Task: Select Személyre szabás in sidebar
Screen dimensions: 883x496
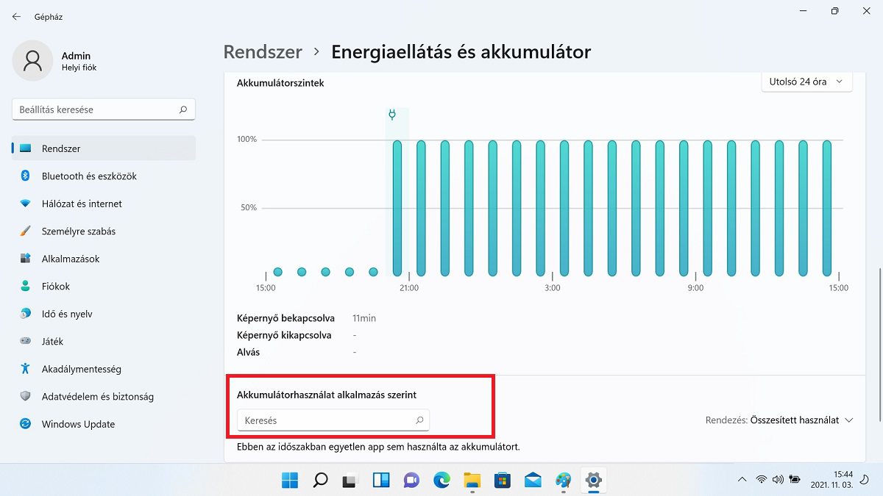Action: click(79, 231)
